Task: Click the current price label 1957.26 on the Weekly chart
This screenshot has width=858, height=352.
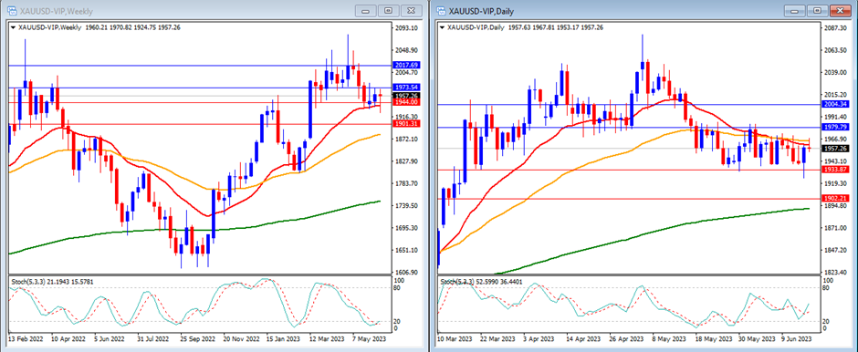Action: pos(405,96)
